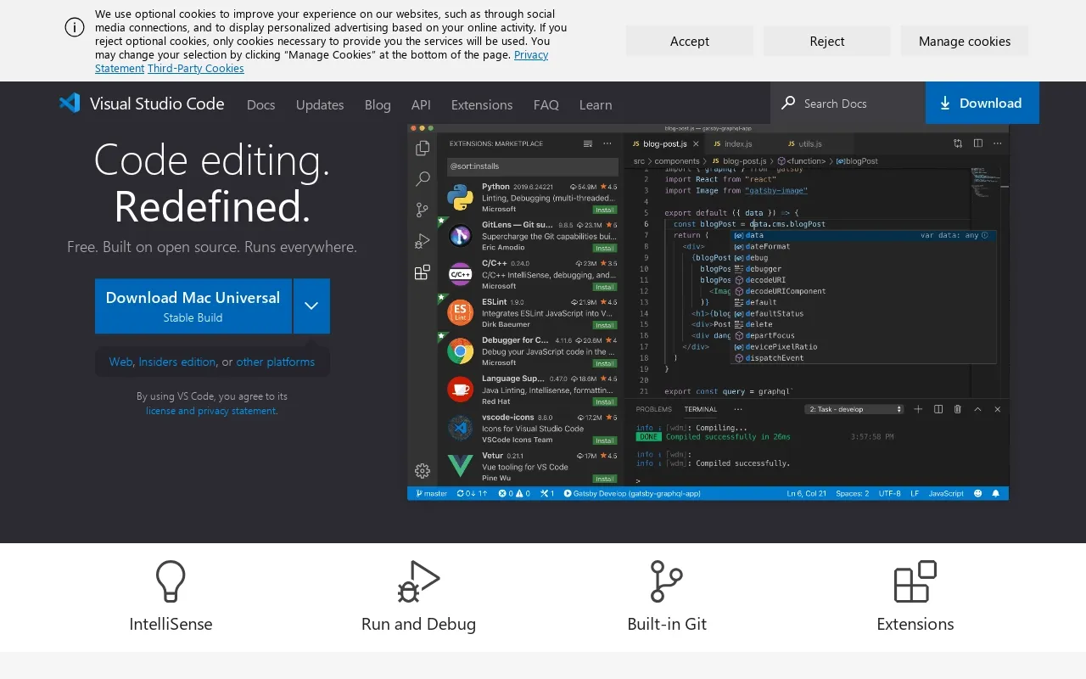Select the TERMINAL panel tab
The width and height of the screenshot is (1086, 679).
(x=701, y=409)
